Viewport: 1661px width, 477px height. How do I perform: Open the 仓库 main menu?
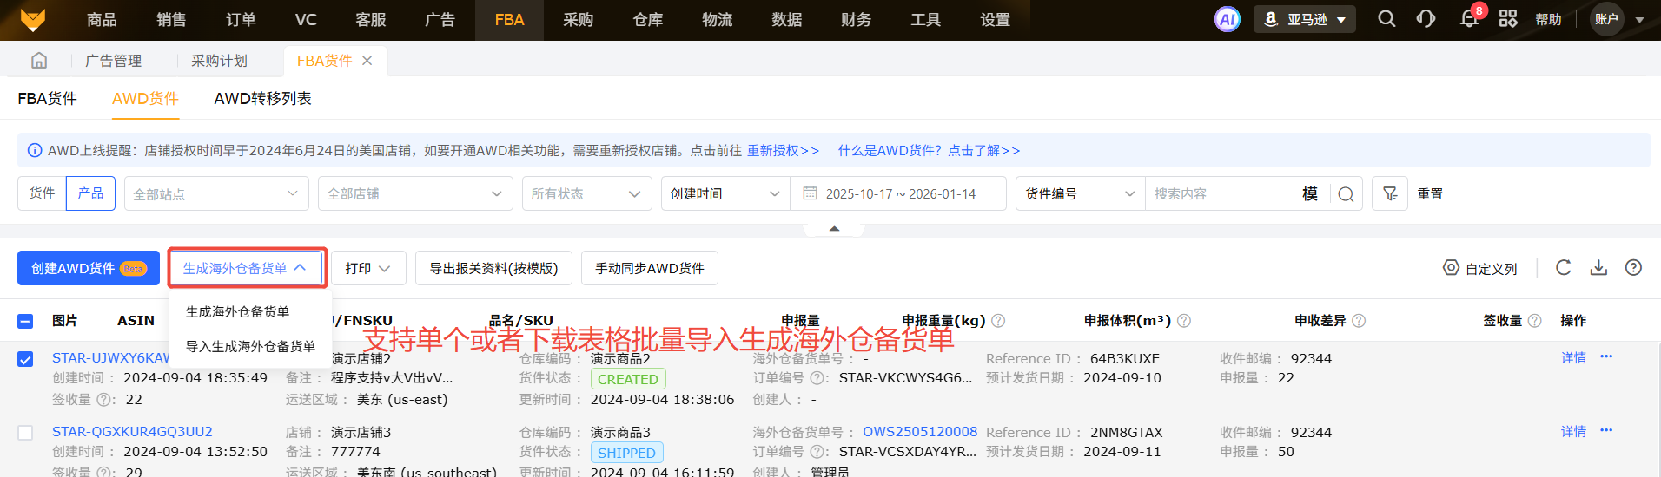[648, 20]
